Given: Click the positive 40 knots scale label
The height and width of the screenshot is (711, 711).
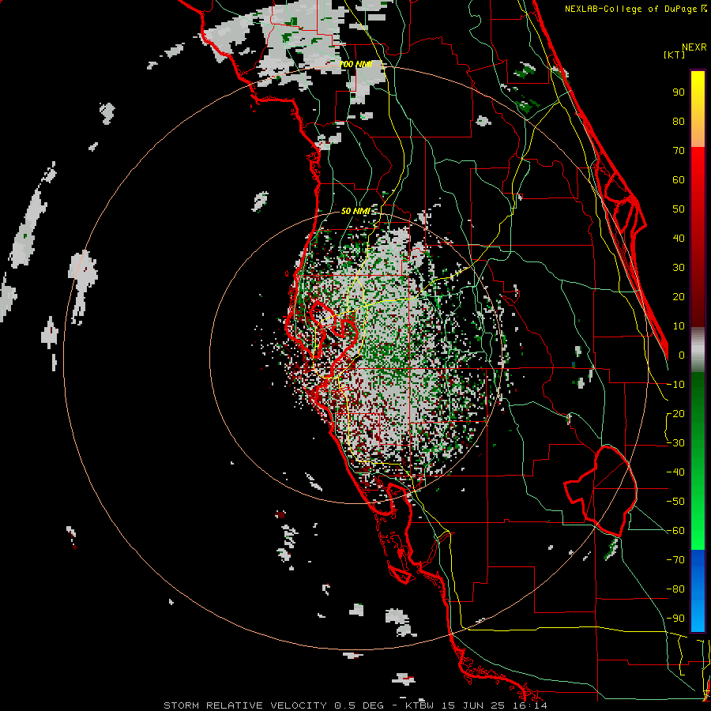Looking at the screenshot, I should click(679, 239).
